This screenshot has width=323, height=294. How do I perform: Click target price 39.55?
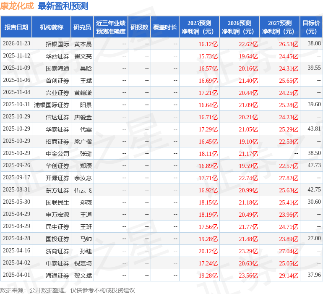[x=314, y=68]
